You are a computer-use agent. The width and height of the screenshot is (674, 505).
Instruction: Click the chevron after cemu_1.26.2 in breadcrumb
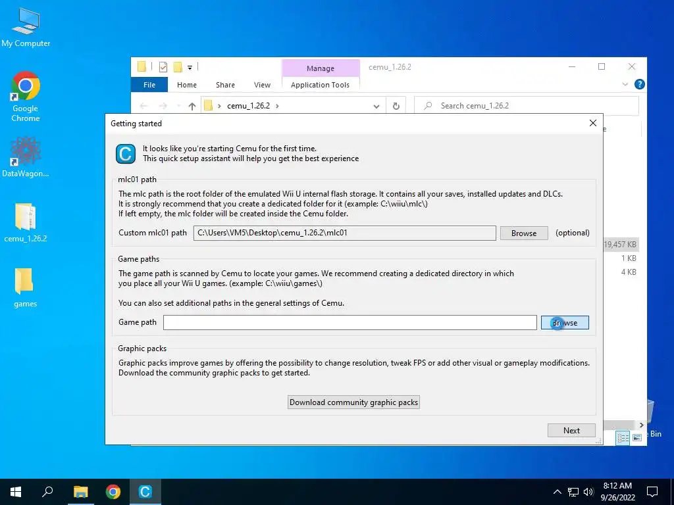pyautogui.click(x=277, y=106)
